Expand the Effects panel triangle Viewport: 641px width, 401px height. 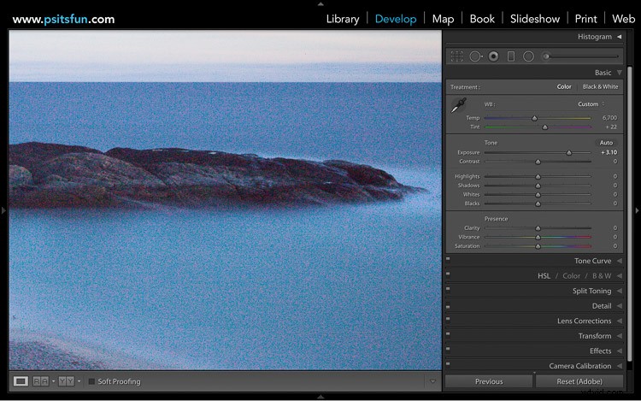coord(620,351)
